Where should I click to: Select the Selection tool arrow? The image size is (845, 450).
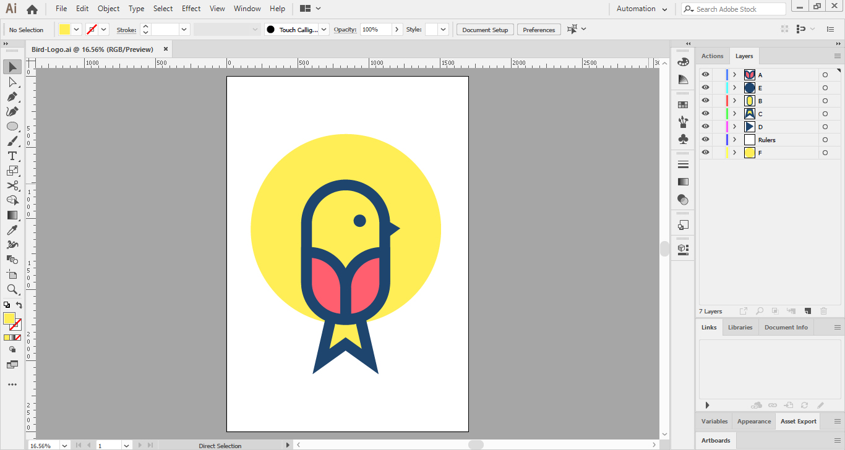tap(12, 67)
